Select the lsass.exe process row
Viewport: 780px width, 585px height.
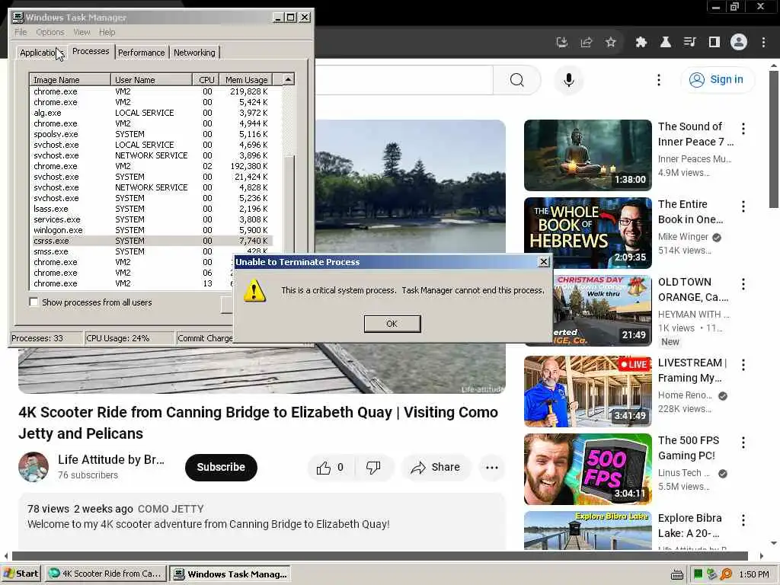coord(152,209)
